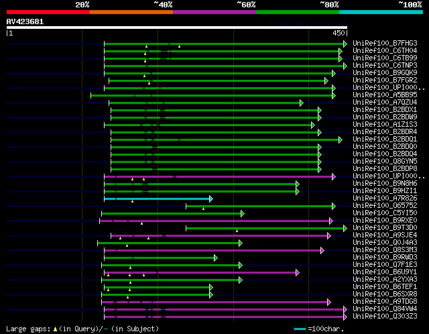This screenshot has height=334, width=429.
Task: Click on UniRef100_B6TEF1 in the hit list
Action: click(385, 287)
